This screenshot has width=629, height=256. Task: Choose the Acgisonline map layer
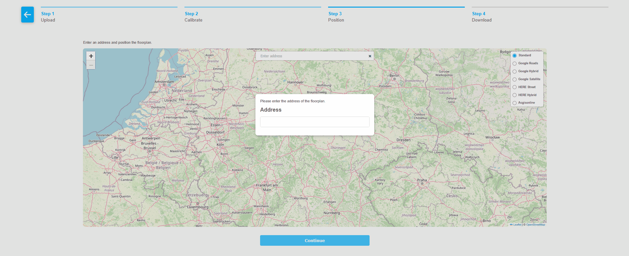[515, 103]
